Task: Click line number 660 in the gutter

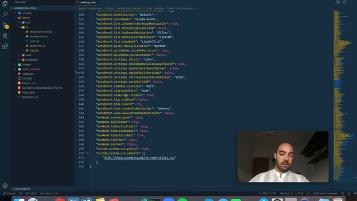Action: point(81,104)
